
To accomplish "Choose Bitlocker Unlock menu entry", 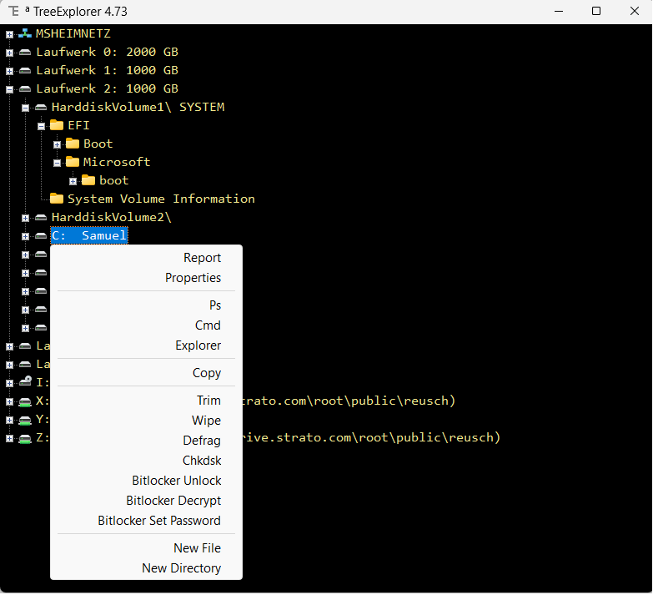I will [x=177, y=481].
